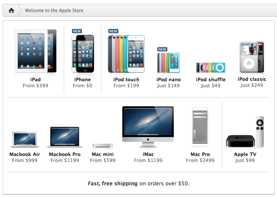Open the iPad product image
The height and width of the screenshot is (197, 277).
tap(36, 51)
